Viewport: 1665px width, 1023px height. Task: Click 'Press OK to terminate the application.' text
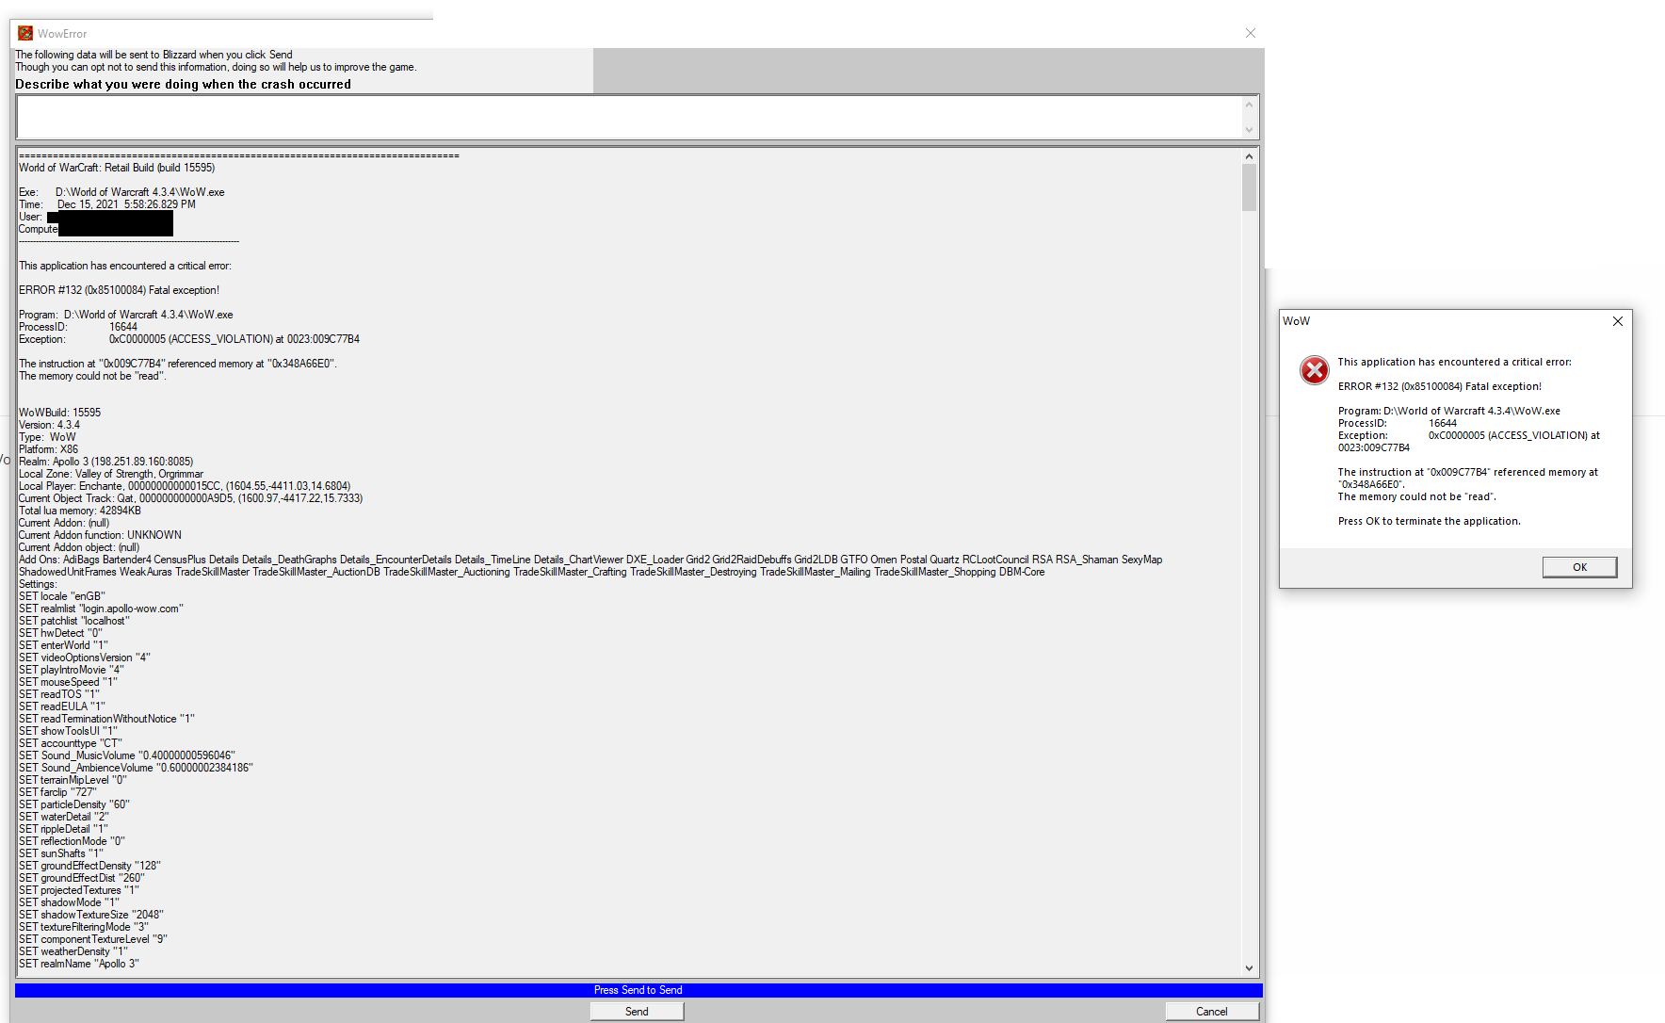tap(1429, 521)
